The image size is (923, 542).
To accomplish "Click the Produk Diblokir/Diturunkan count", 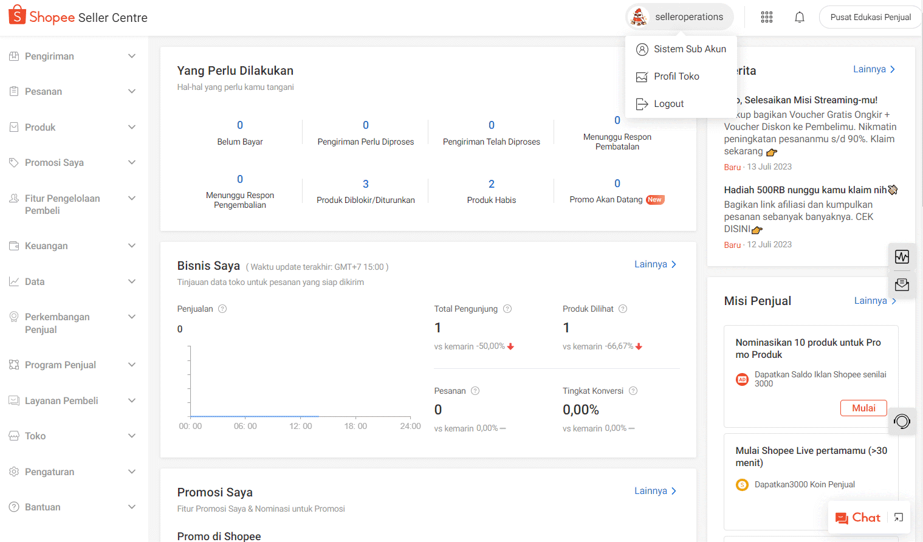I will coord(366,184).
